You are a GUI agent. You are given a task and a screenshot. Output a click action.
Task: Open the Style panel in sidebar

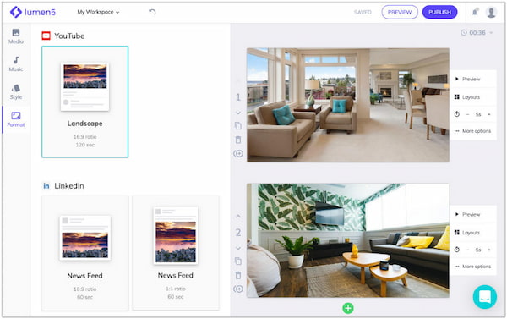point(16,91)
